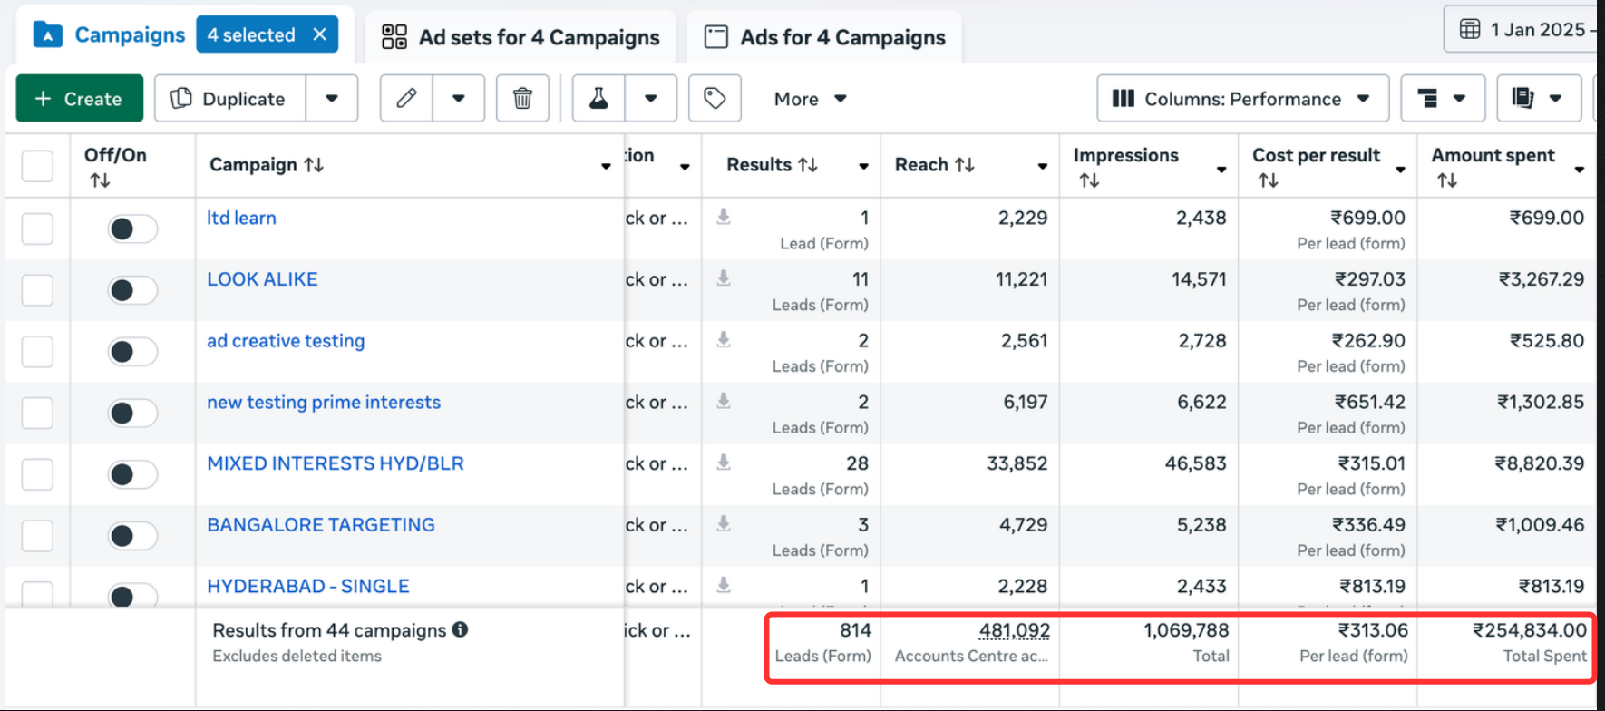Sort by the Campaign column arrows
Image resolution: width=1605 pixels, height=711 pixels.
(314, 165)
